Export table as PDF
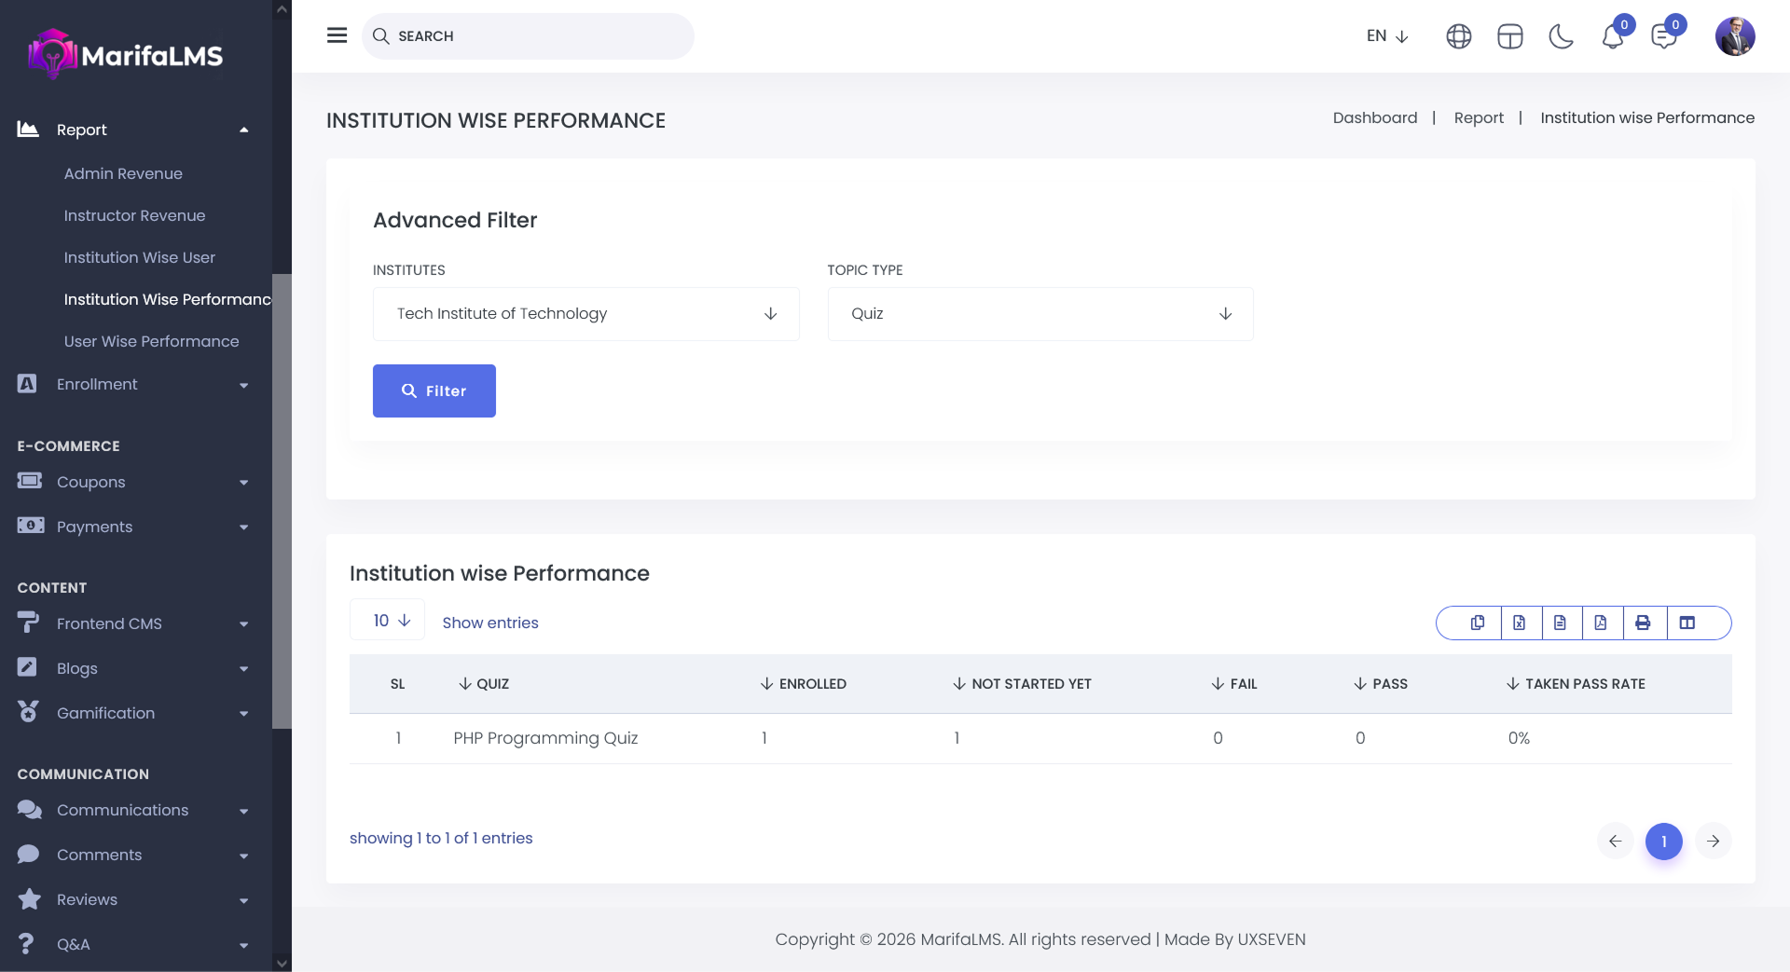Image resolution: width=1790 pixels, height=972 pixels. [1601, 623]
